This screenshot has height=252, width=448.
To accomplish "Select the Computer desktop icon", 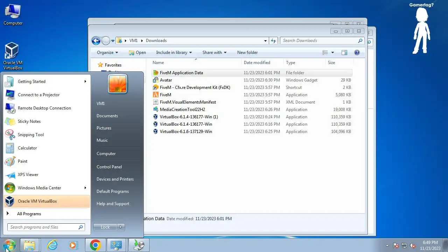I will 13,15.
